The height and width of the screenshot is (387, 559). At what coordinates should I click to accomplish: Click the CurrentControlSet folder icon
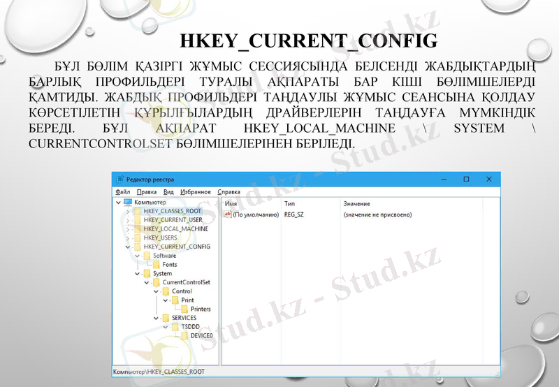[156, 282]
